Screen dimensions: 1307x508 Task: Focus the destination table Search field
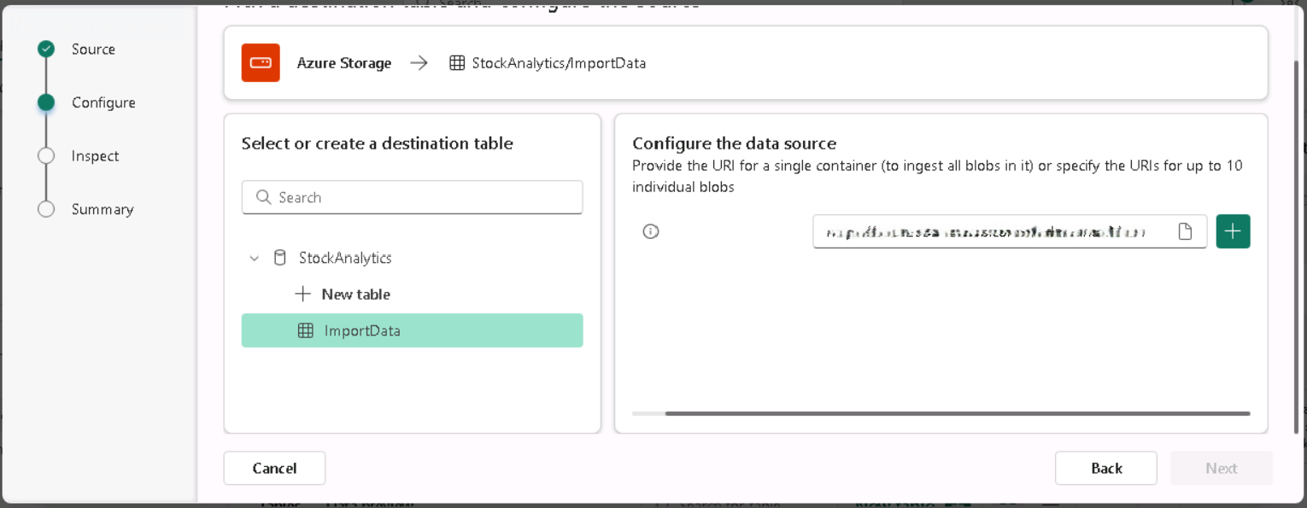coord(412,197)
